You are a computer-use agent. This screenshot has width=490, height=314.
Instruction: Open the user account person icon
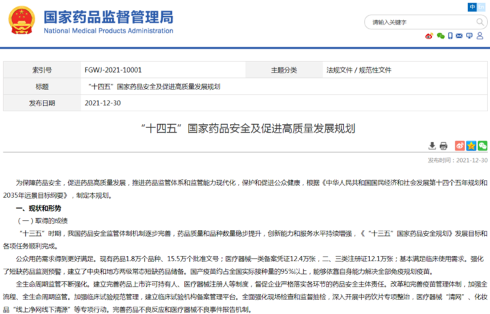pyautogui.click(x=480, y=36)
